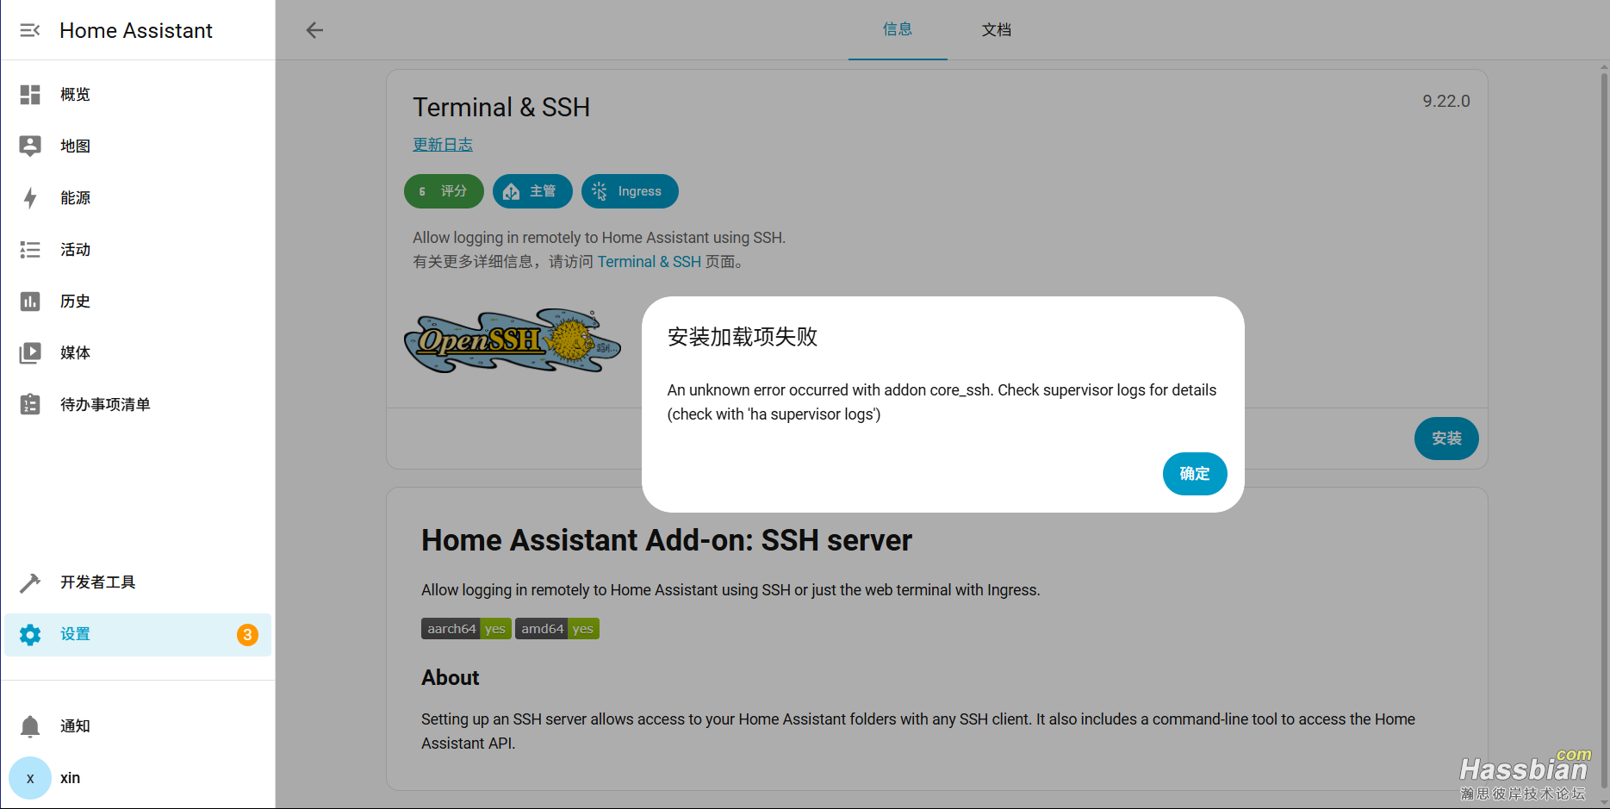Image resolution: width=1610 pixels, height=809 pixels.
Task: Click the Ingress chip badge
Action: [x=630, y=191]
